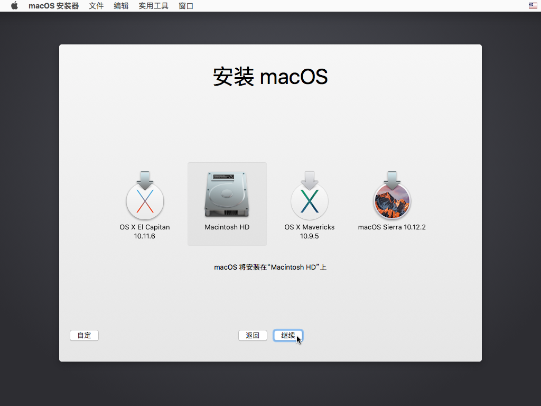This screenshot has height=406, width=541.
Task: Open the Apple menu
Action: point(14,6)
